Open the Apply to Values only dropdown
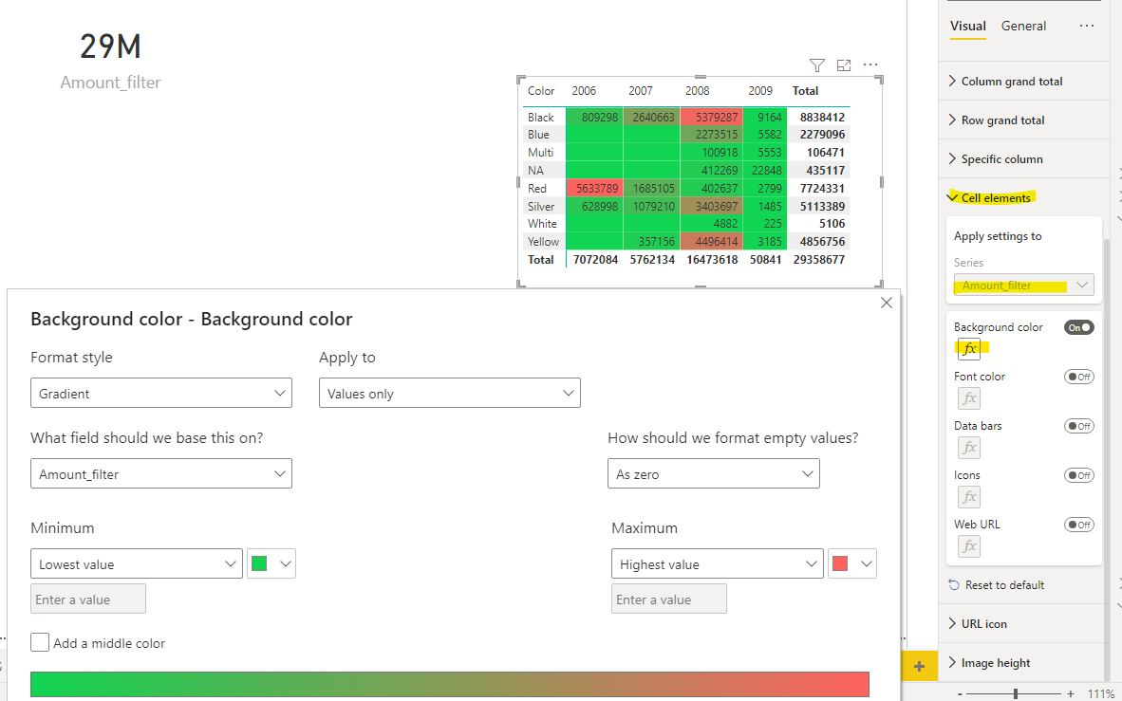This screenshot has height=701, width=1122. (x=449, y=394)
